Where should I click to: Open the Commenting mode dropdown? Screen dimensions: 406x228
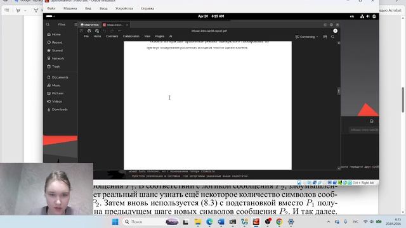pyautogui.click(x=307, y=37)
